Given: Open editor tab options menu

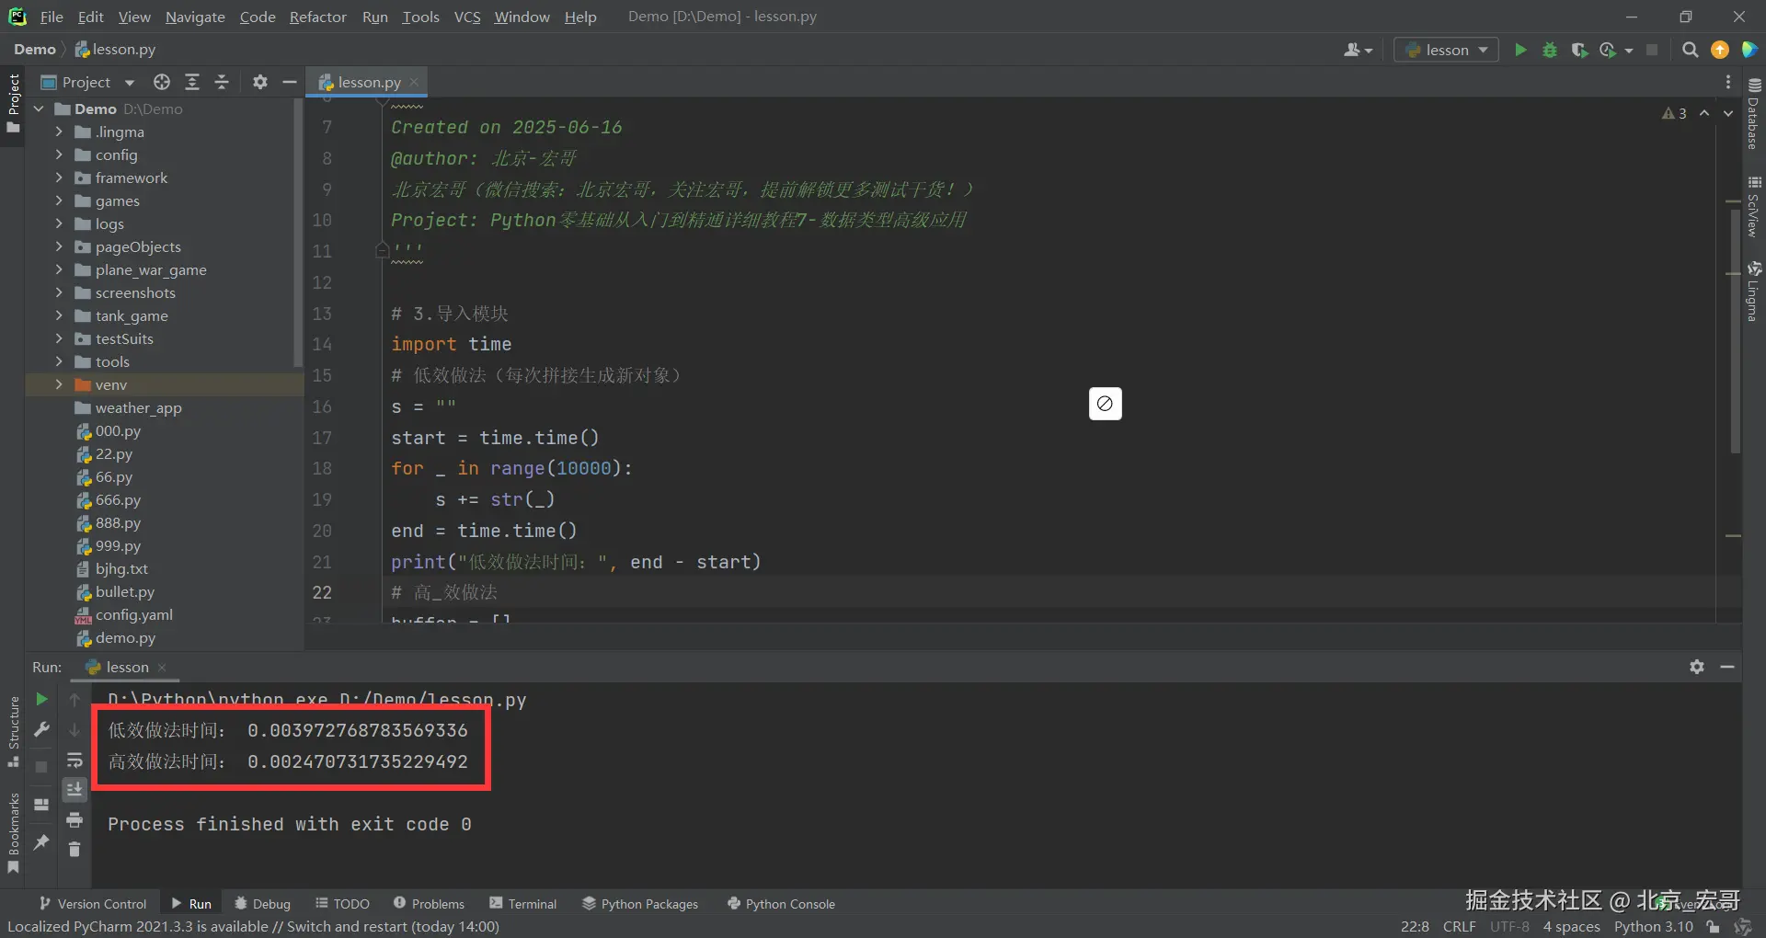Looking at the screenshot, I should (x=1728, y=82).
